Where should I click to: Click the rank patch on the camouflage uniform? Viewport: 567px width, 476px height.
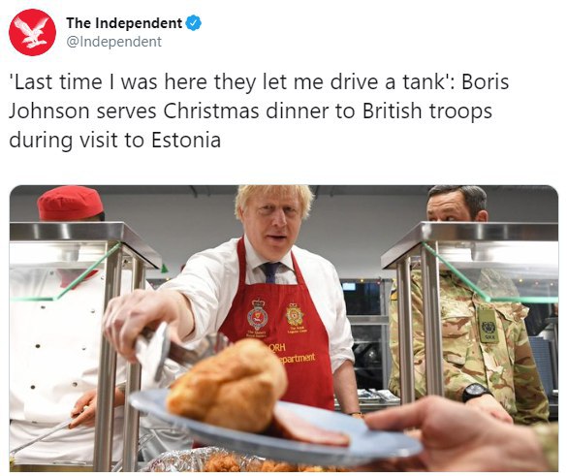488,325
